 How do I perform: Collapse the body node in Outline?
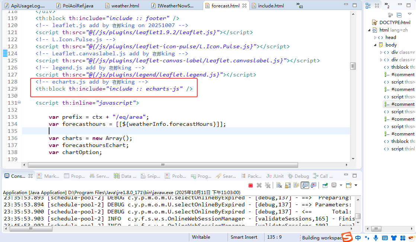pos(375,45)
